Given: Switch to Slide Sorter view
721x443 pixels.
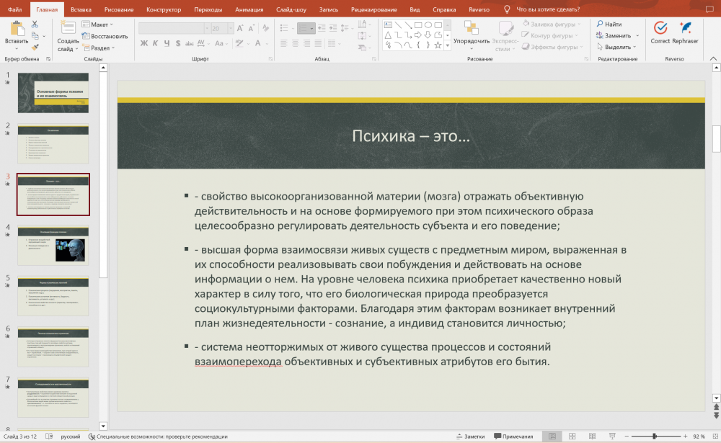Looking at the screenshot, I should [572, 437].
